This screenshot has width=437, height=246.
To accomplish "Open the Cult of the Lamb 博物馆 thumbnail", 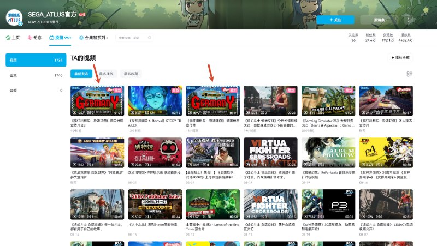I will coord(155,152).
